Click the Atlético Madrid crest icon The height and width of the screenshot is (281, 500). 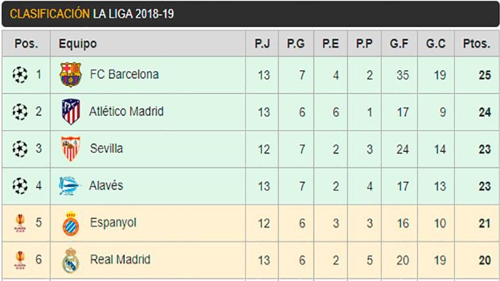(70, 112)
